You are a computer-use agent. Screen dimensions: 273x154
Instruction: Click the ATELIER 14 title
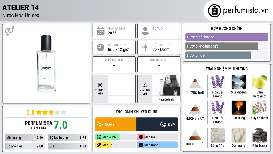[x=21, y=7]
